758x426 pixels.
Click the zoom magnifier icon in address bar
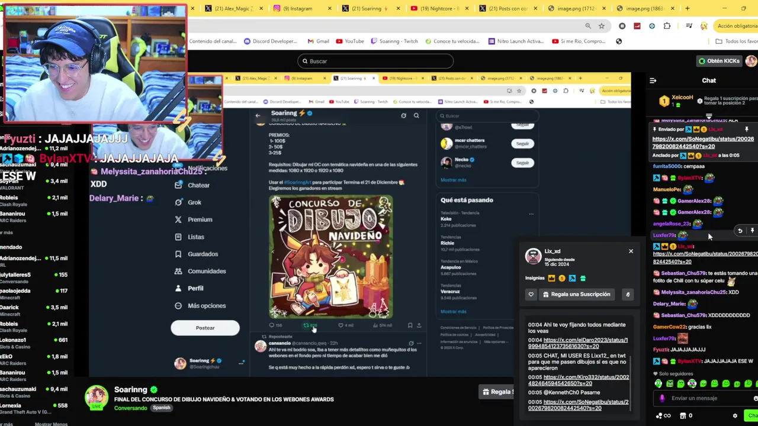coord(588,26)
